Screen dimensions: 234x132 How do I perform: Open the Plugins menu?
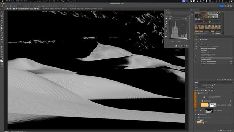pyautogui.click(x=63, y=1)
